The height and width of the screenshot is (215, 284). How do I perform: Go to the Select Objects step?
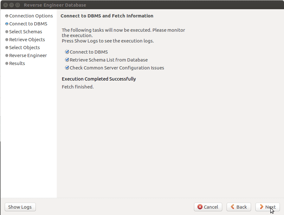click(x=24, y=48)
